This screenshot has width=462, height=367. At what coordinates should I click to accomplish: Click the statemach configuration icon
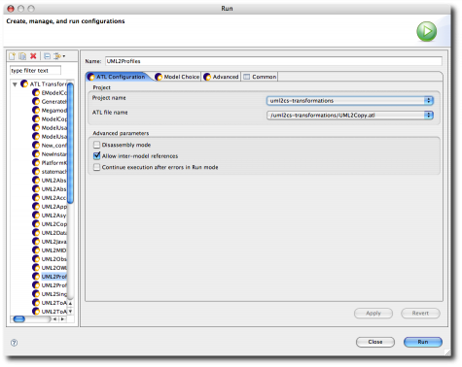pos(36,172)
